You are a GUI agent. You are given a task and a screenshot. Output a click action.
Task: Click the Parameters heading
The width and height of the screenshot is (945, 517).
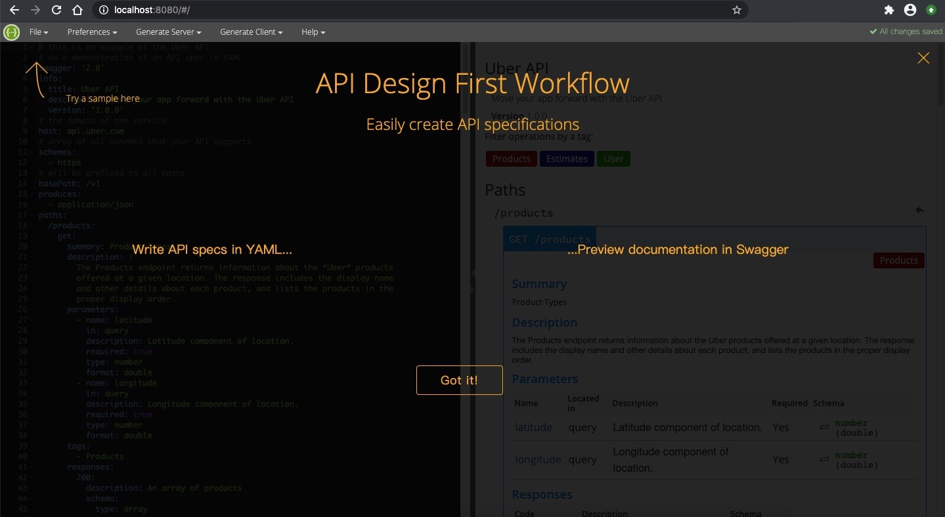pyautogui.click(x=545, y=379)
